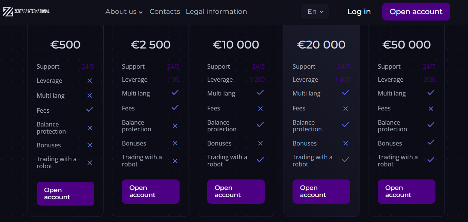Click the Log in link
The width and height of the screenshot is (468, 222).
click(359, 12)
